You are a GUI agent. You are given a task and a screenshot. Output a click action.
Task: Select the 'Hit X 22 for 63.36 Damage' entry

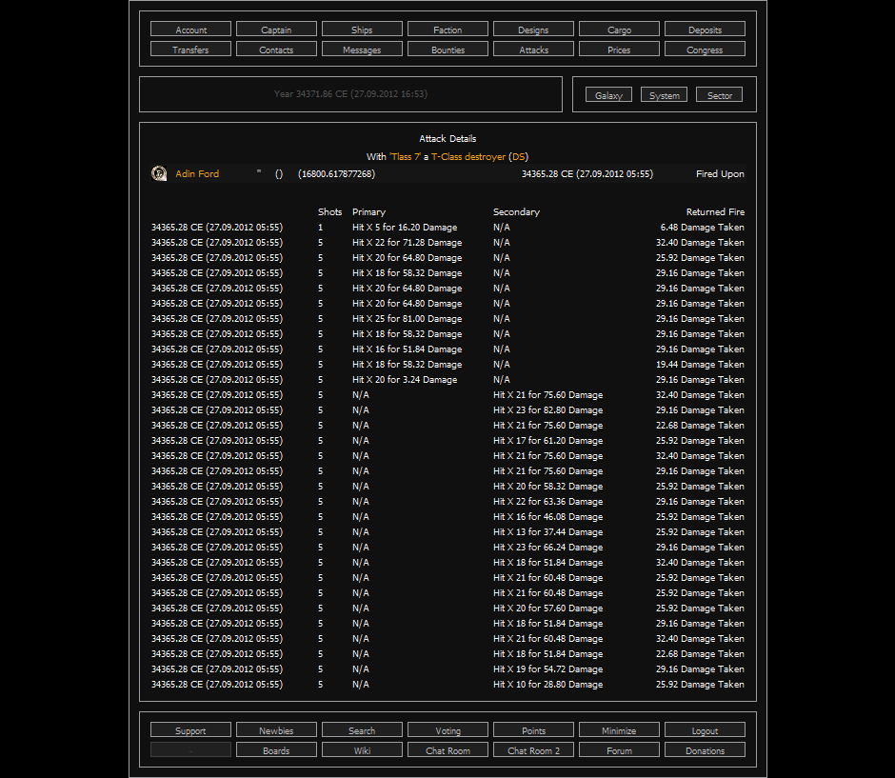[548, 501]
